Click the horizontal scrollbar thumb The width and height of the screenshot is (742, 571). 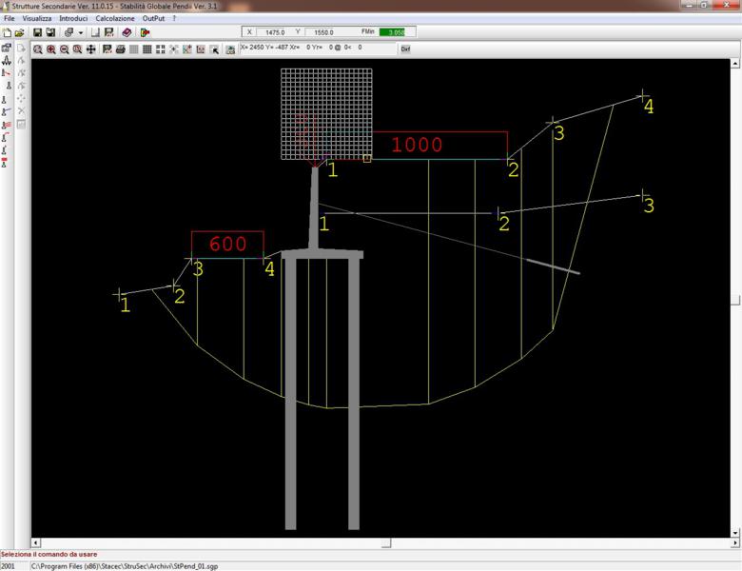coord(386,542)
